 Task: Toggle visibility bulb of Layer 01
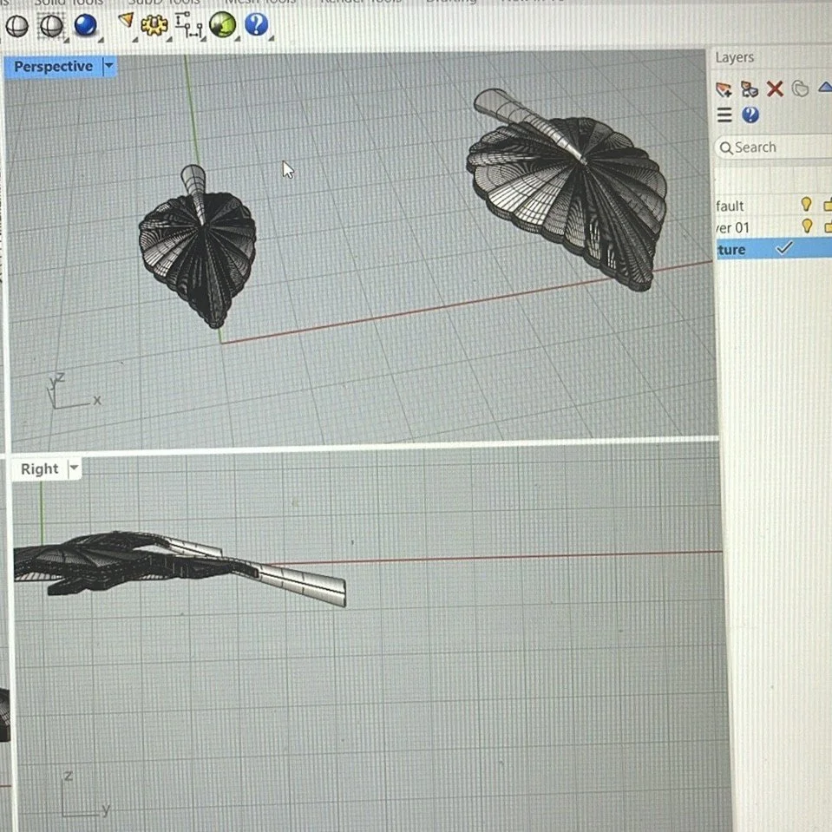tap(807, 226)
